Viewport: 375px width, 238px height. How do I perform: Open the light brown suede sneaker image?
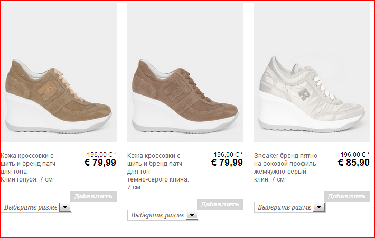[59, 73]
